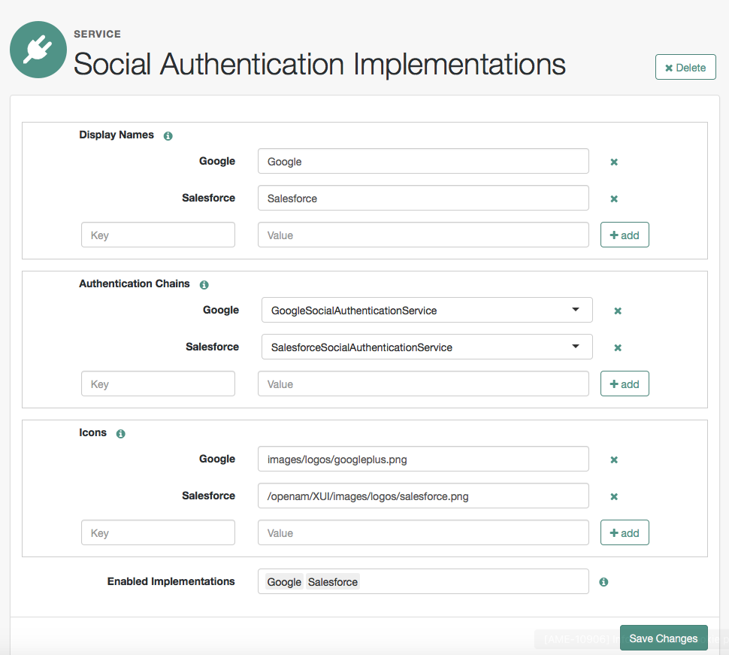
Task: Click the service plug icon
Action: click(38, 50)
